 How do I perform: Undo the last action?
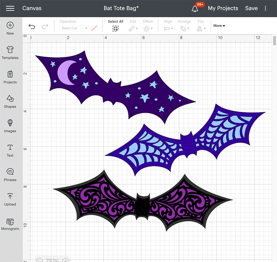coord(32,26)
